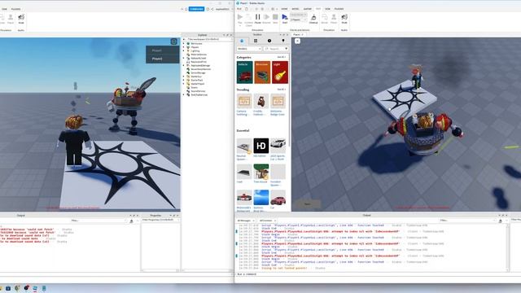Screen dimensions: 521x293
Task: Select the Tree House model thumbnail
Action: (x=260, y=172)
